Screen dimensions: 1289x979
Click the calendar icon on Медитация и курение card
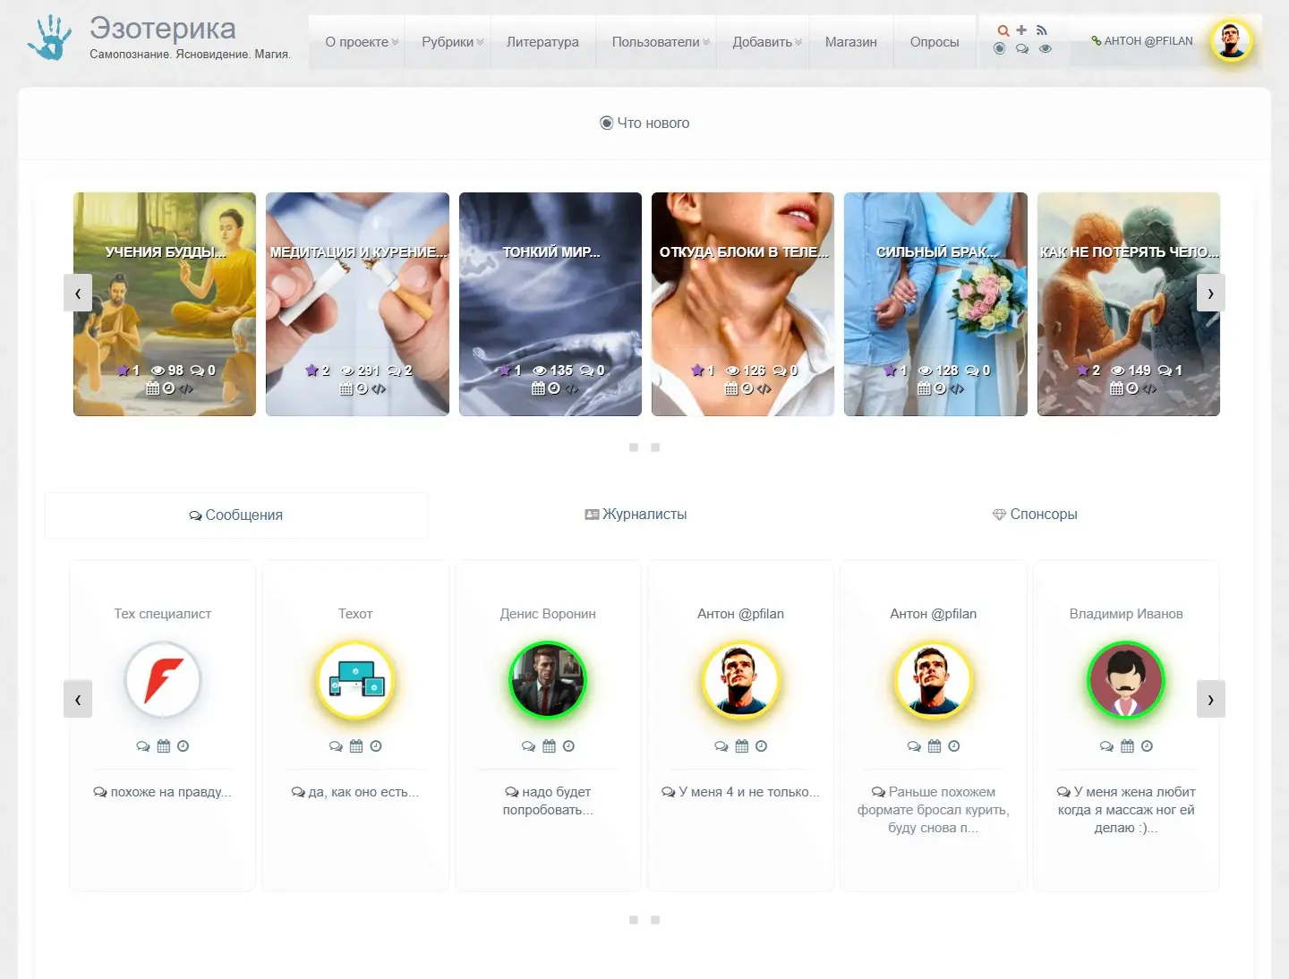346,388
